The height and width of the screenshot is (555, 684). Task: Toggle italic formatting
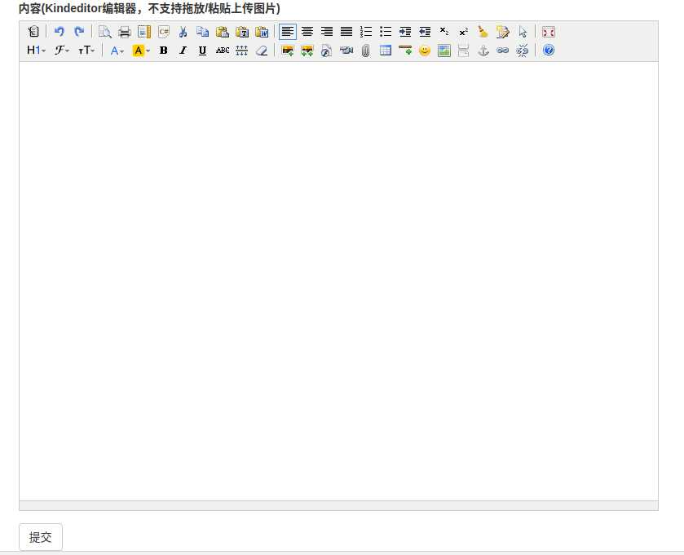[x=183, y=51]
